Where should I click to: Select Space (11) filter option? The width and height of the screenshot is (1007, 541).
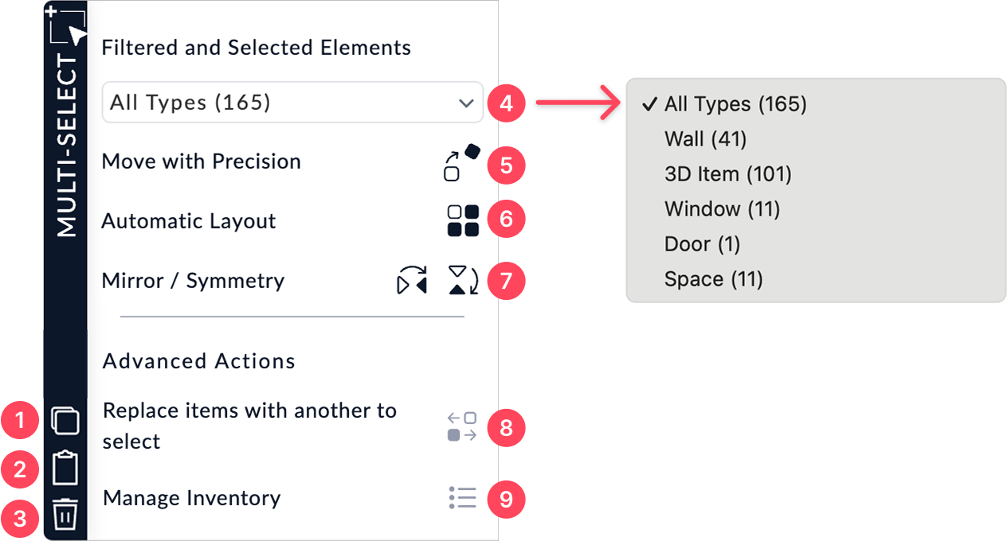pos(713,279)
